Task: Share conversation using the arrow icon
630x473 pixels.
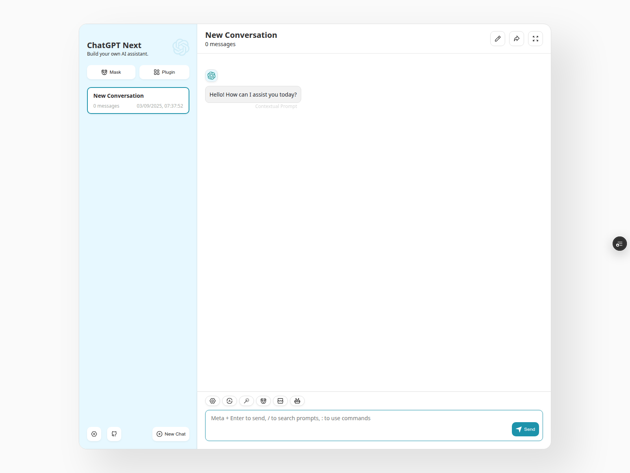Action: pyautogui.click(x=517, y=39)
